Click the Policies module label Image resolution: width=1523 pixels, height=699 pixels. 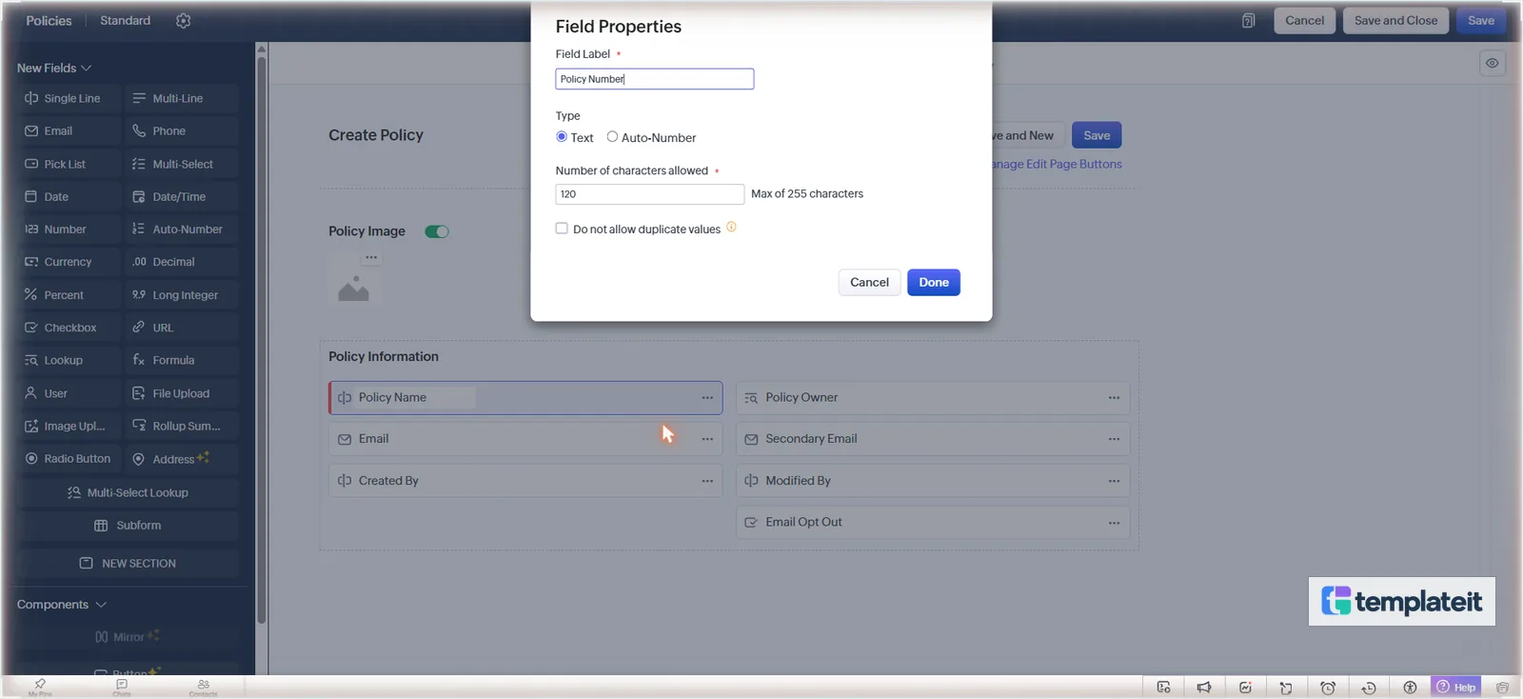[x=49, y=20]
